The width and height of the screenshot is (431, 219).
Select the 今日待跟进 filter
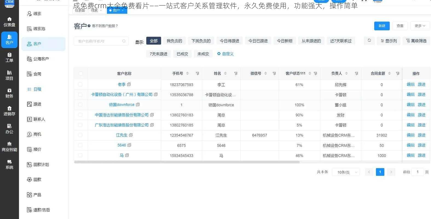230,41
